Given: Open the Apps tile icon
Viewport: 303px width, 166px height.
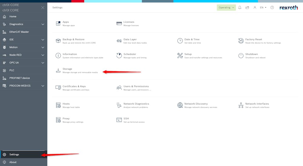Looking at the screenshot, I should pyautogui.click(x=58, y=24).
